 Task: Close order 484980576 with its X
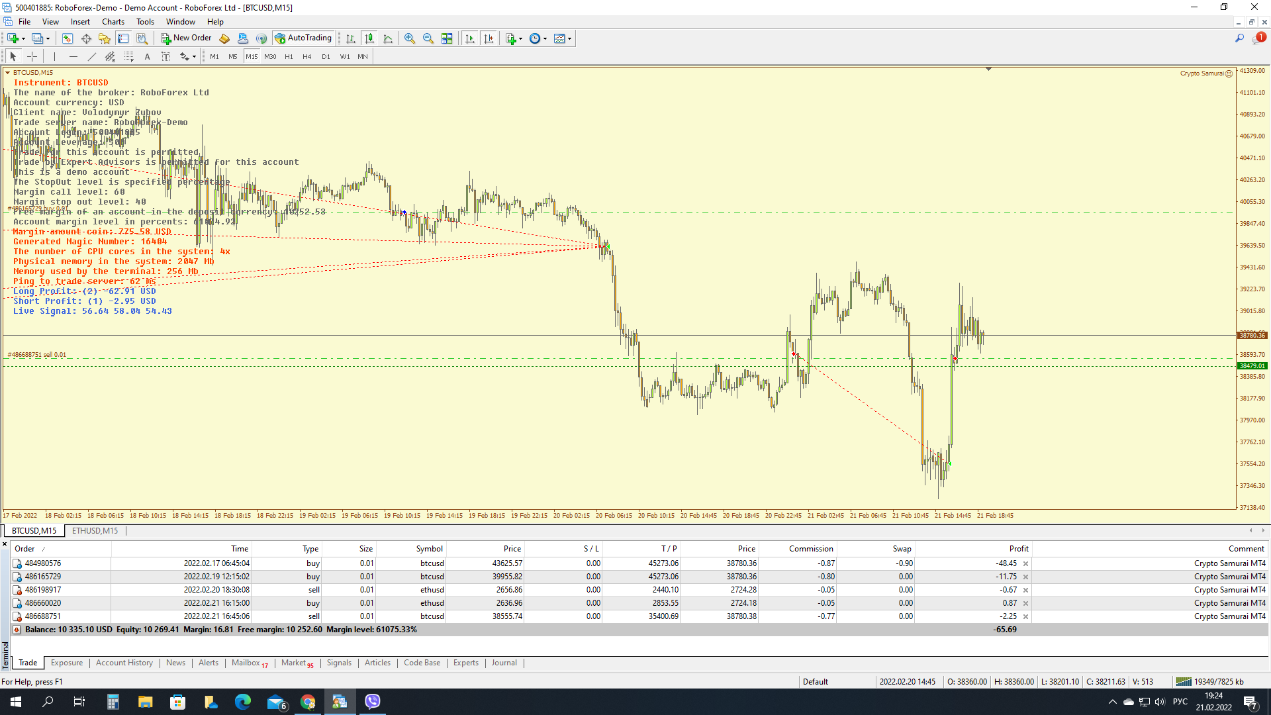pos(1026,564)
